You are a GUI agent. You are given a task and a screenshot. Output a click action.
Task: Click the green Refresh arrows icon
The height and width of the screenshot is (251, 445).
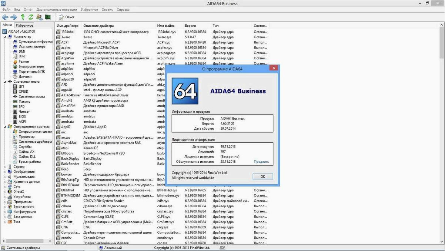pos(31,17)
